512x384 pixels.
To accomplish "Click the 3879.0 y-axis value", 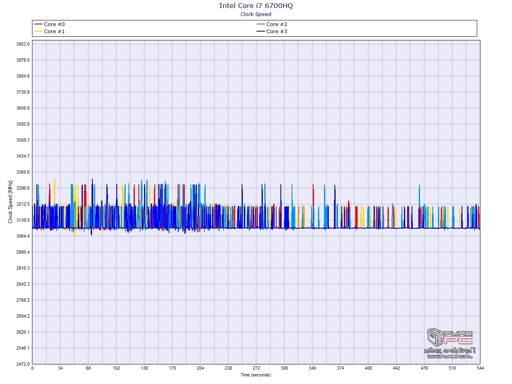I will (x=23, y=60).
